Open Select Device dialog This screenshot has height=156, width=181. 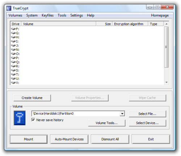(x=147, y=123)
